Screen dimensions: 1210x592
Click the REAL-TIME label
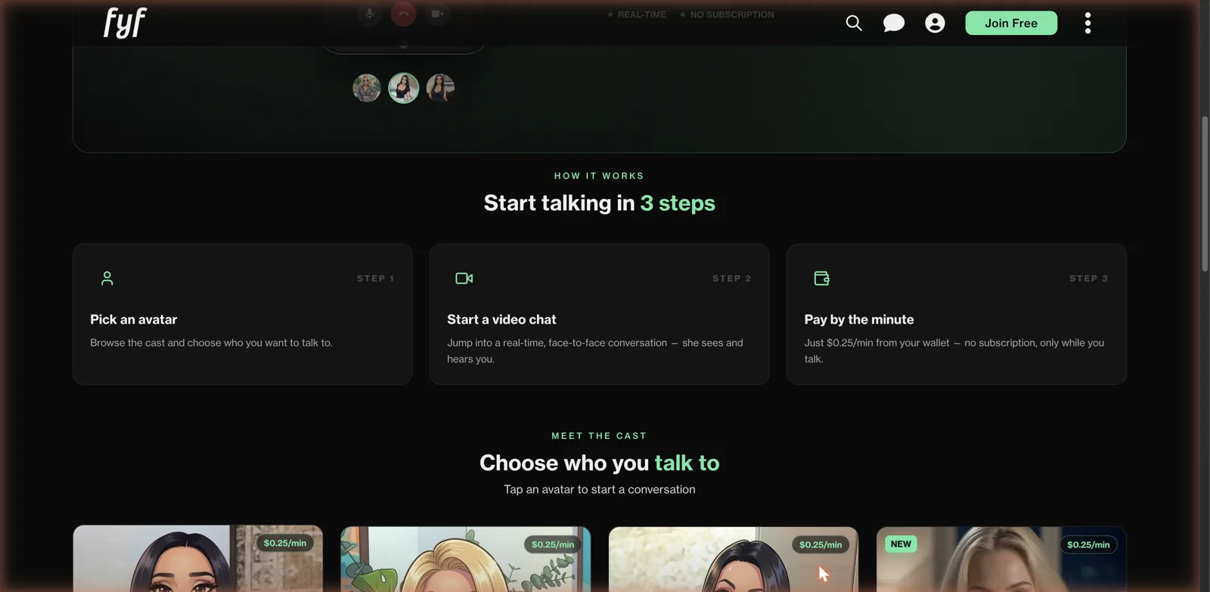click(x=642, y=14)
